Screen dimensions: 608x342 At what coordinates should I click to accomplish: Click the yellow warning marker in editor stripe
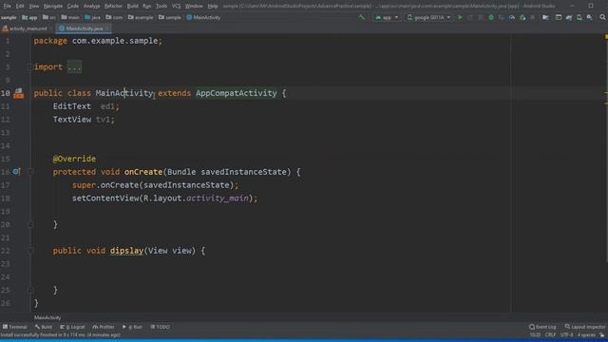click(606, 37)
